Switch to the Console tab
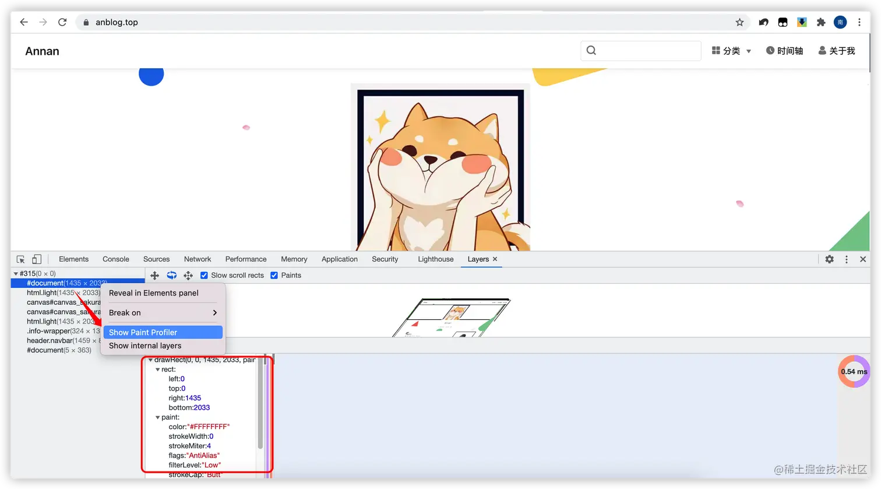This screenshot has height=489, width=881. coord(116,259)
